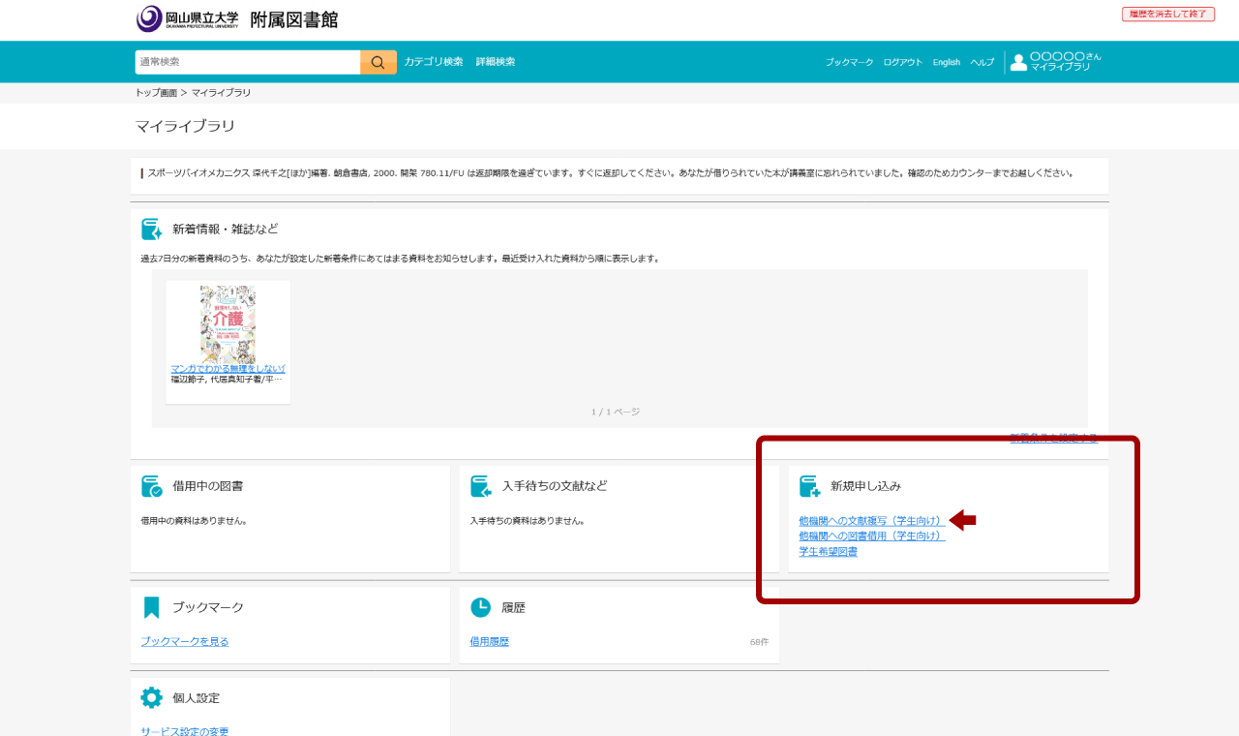Switch language to English

pos(947,62)
